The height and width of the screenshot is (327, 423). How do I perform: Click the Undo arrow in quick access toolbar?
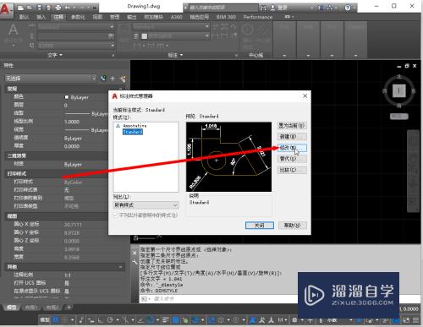tap(68, 8)
